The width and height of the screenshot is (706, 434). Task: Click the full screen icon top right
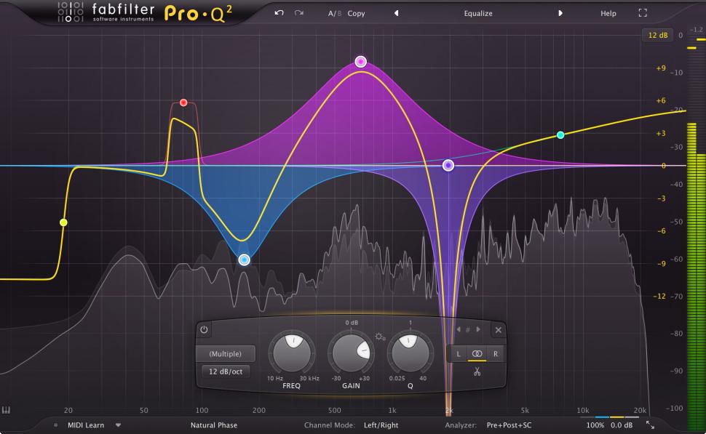[642, 12]
